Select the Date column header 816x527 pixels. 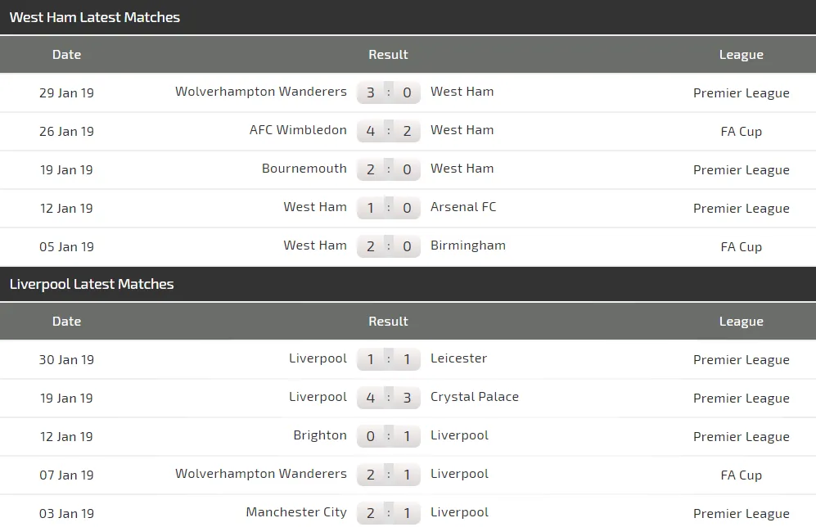click(x=66, y=55)
